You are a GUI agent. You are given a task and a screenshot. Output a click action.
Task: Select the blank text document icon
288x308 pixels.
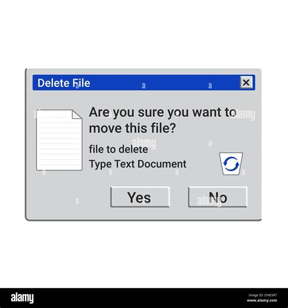tap(59, 140)
